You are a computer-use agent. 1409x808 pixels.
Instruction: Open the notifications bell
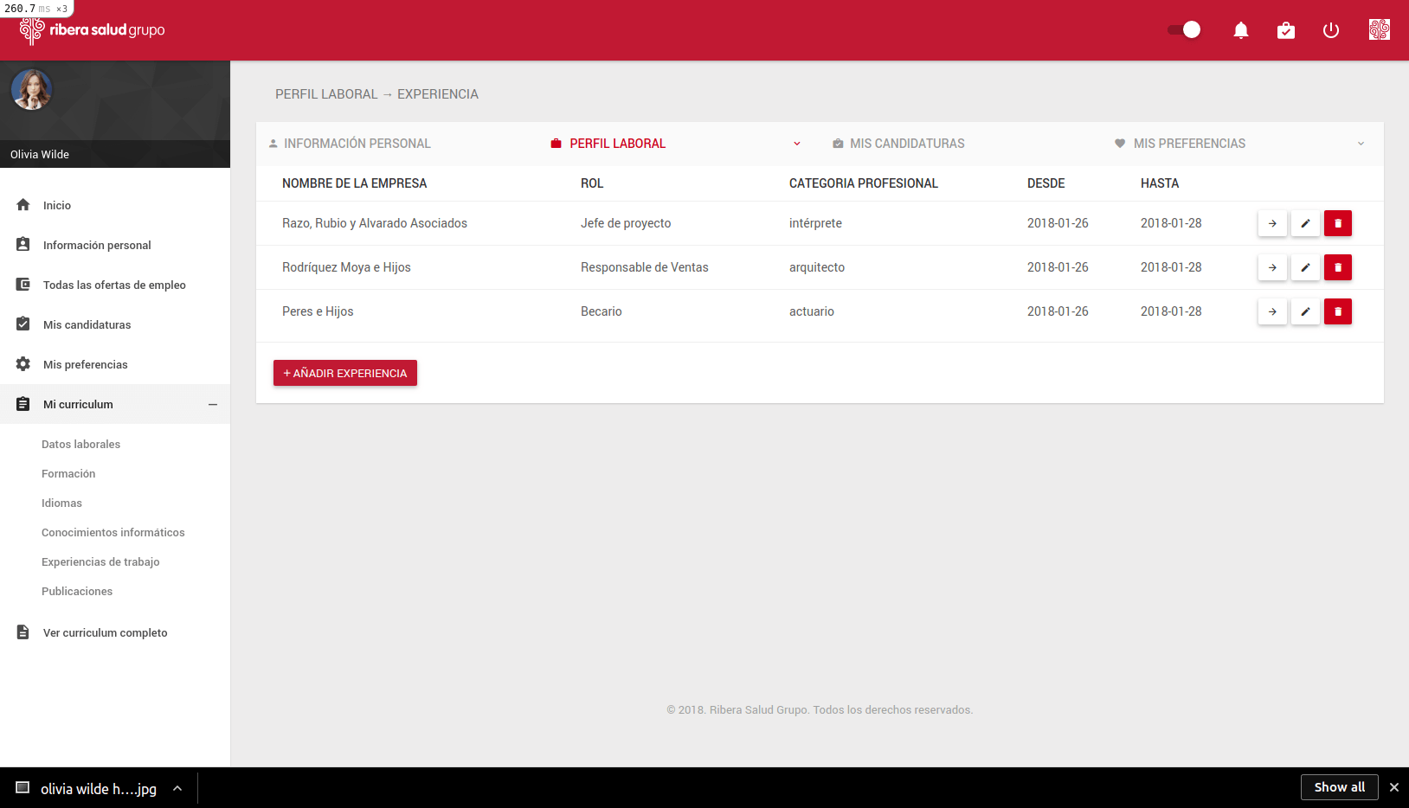click(1241, 30)
